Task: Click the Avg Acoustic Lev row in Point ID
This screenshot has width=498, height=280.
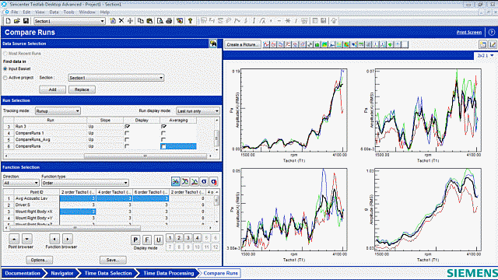Action: pyautogui.click(x=37, y=198)
